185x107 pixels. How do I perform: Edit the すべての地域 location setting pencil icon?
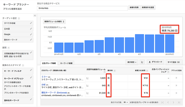pyautogui.click(x=31, y=23)
